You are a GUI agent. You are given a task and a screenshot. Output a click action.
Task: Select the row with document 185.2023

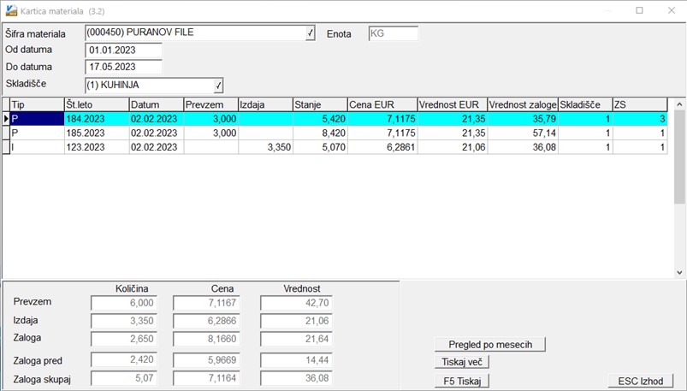tap(95, 133)
